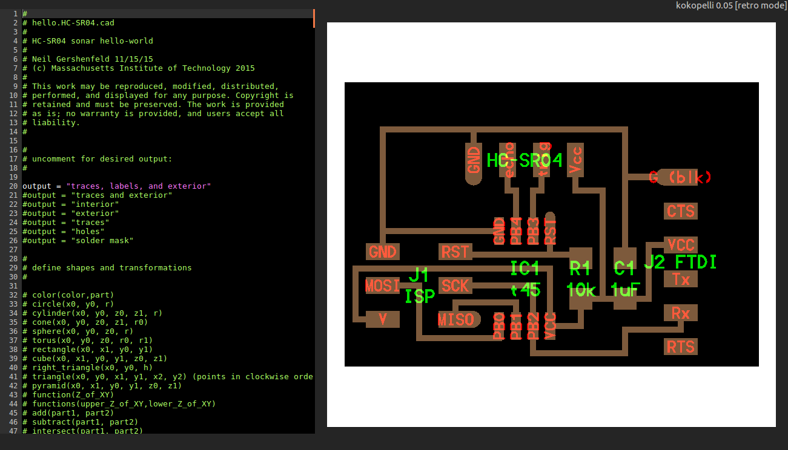Click the 'J1' green label
Screen dimensions: 788x450
tap(419, 275)
